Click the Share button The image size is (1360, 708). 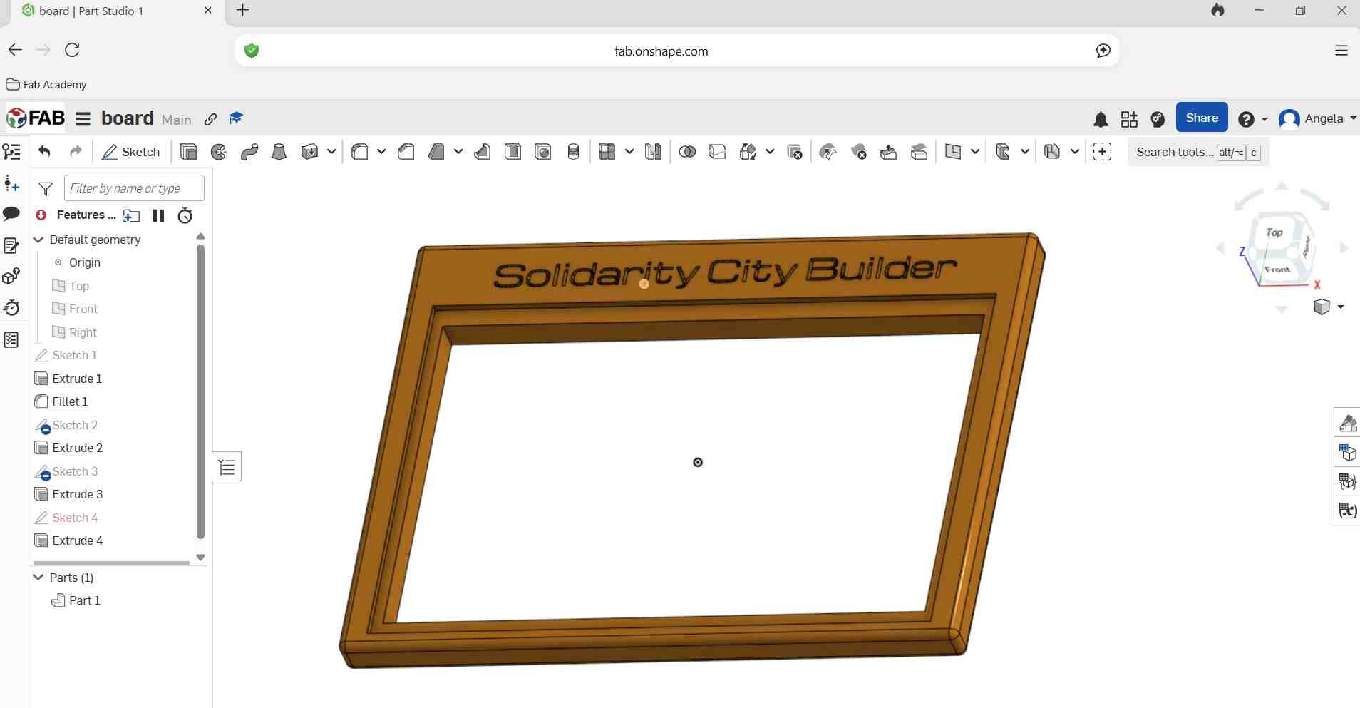pyautogui.click(x=1202, y=118)
